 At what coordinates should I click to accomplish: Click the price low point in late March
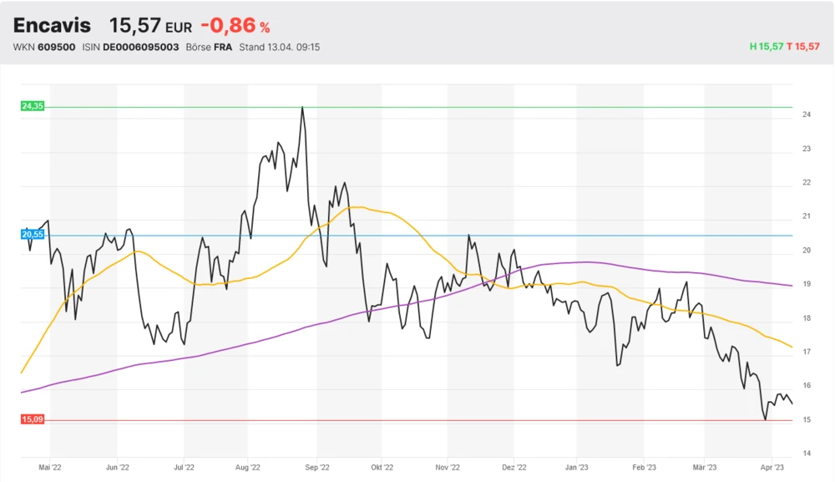click(x=766, y=419)
